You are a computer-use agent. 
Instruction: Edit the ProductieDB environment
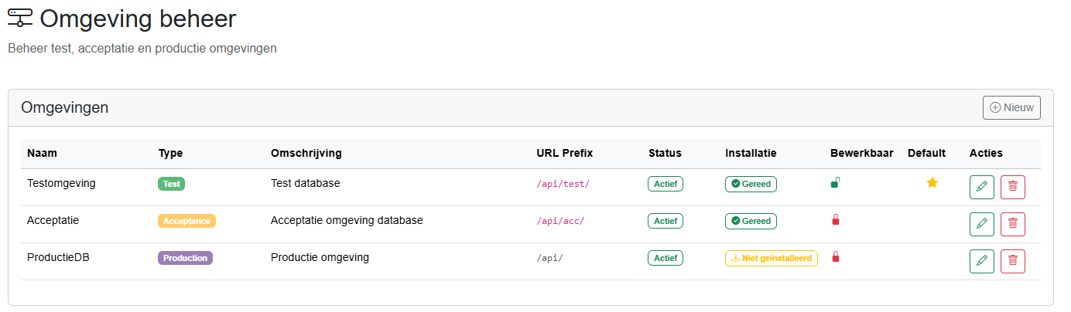981,261
